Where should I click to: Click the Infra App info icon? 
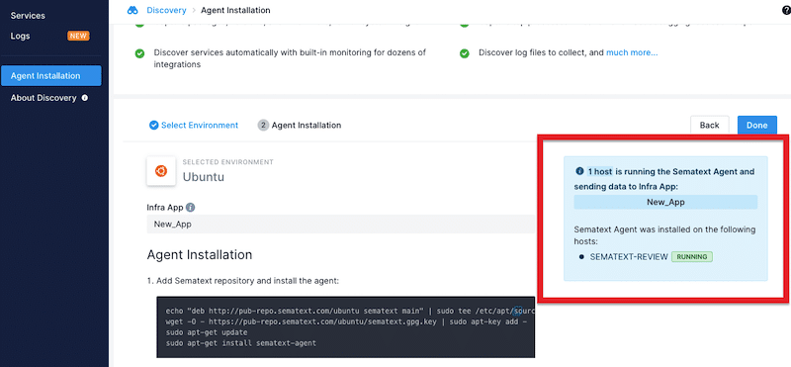click(190, 208)
